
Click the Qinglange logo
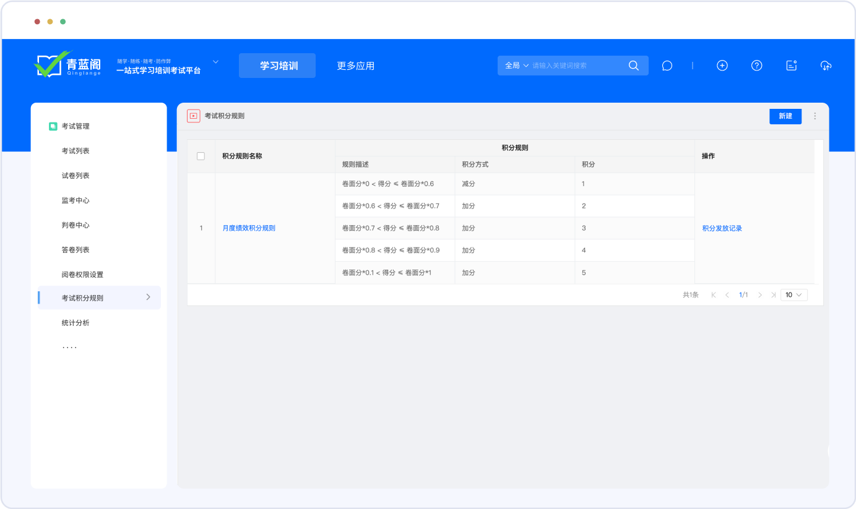(x=67, y=64)
